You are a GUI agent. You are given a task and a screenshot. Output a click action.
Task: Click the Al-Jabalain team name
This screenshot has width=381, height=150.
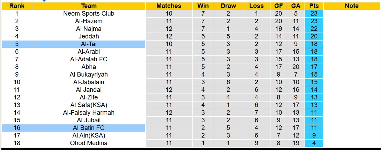coord(89,82)
